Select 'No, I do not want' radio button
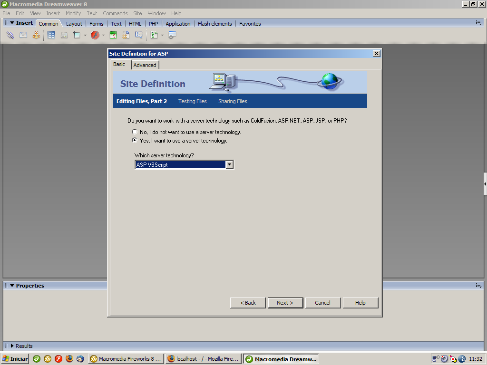The height and width of the screenshot is (365, 487). point(135,132)
